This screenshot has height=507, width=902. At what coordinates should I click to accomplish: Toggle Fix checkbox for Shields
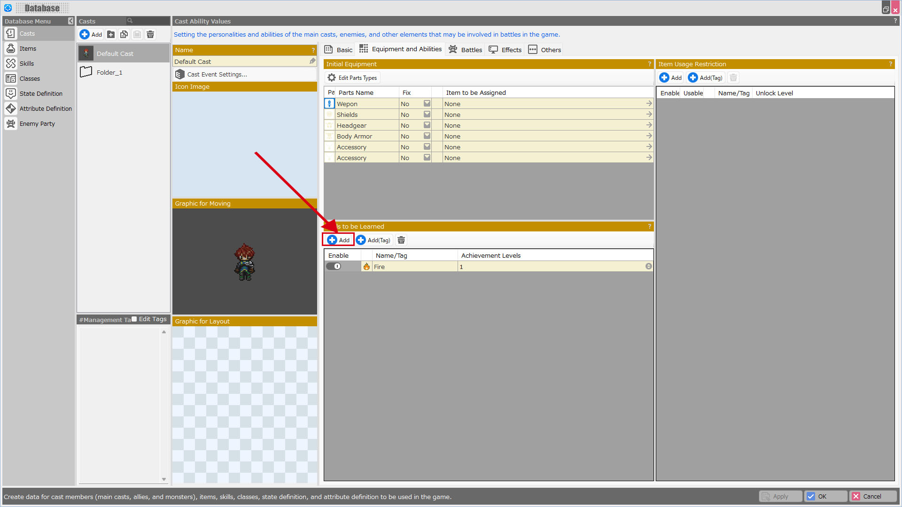(427, 114)
